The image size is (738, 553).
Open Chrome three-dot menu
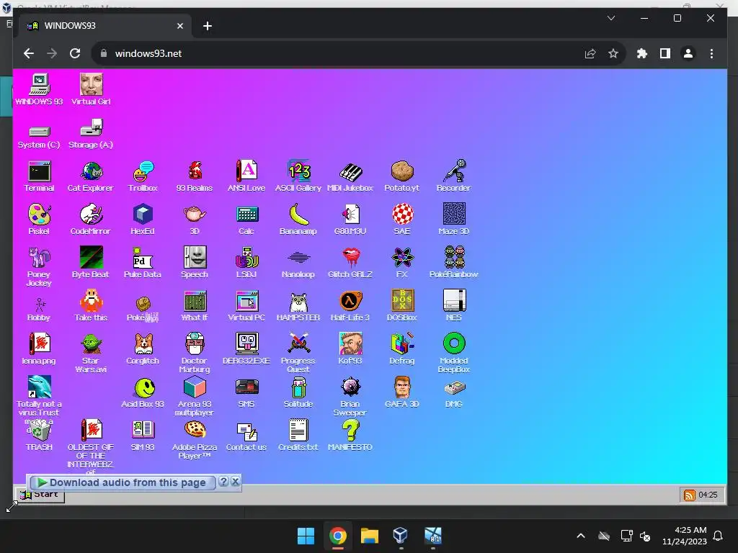[x=711, y=53]
